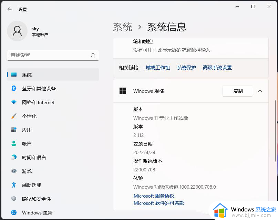This screenshot has width=278, height=220.
Task: Open 帐户 settings page
Action: coord(53,143)
